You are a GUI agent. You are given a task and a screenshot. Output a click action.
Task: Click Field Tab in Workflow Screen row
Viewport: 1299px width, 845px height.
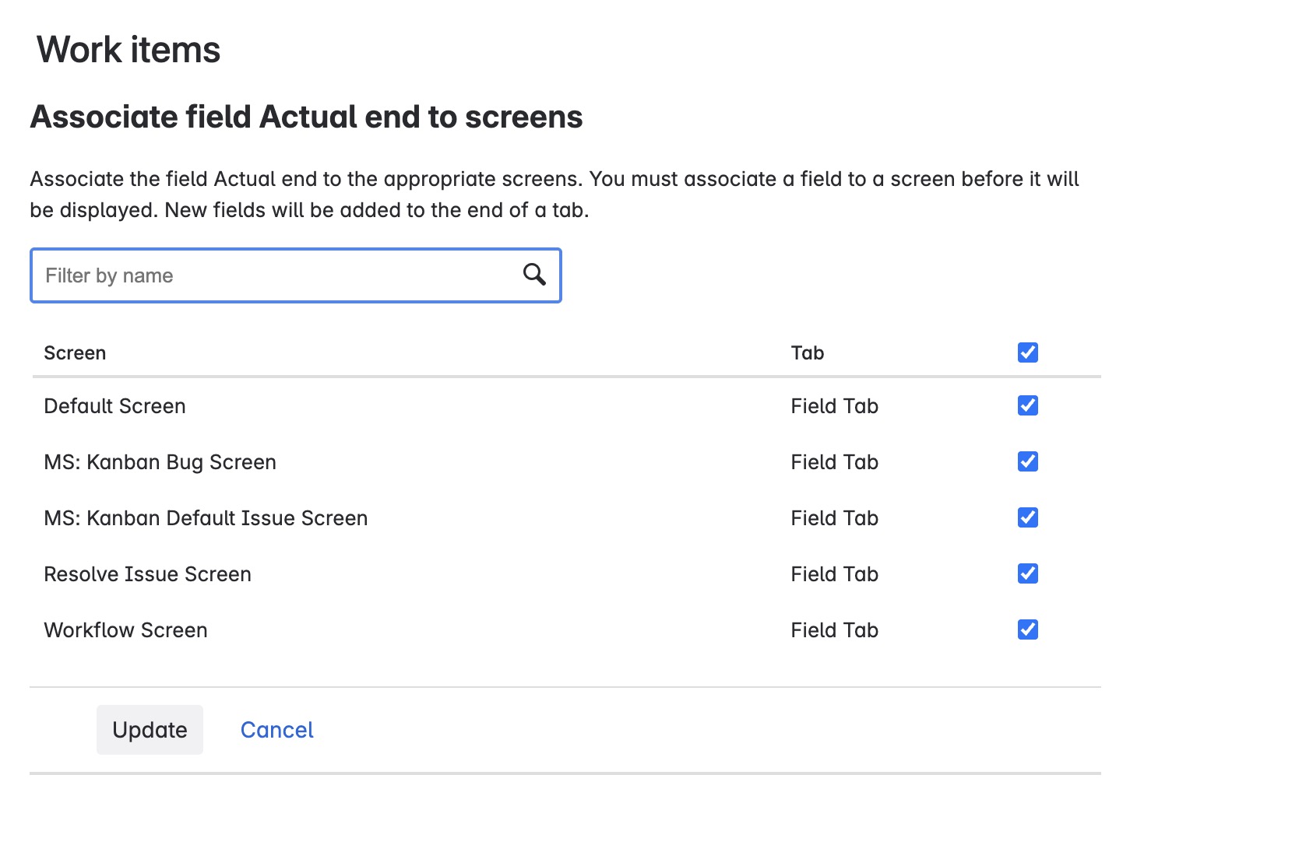pos(834,630)
